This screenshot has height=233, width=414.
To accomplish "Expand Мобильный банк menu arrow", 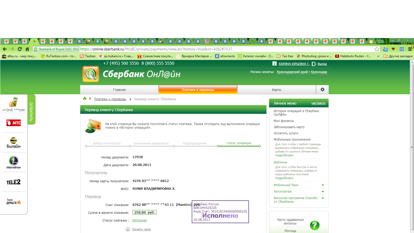I will (323, 185).
